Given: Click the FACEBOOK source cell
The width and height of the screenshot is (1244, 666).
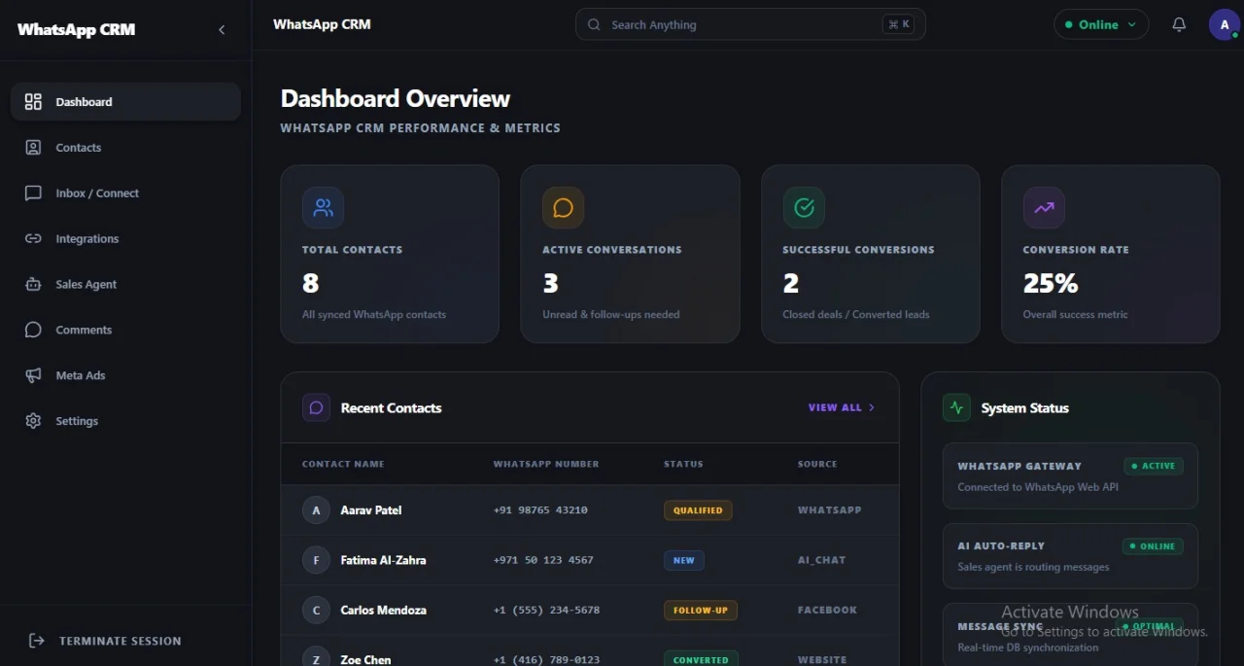Looking at the screenshot, I should pyautogui.click(x=827, y=610).
